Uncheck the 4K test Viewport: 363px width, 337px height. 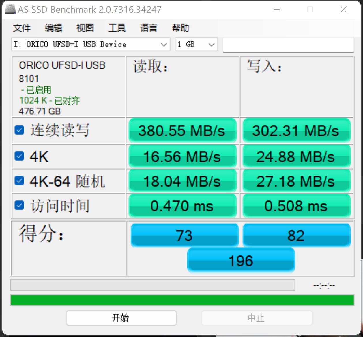[x=19, y=156]
